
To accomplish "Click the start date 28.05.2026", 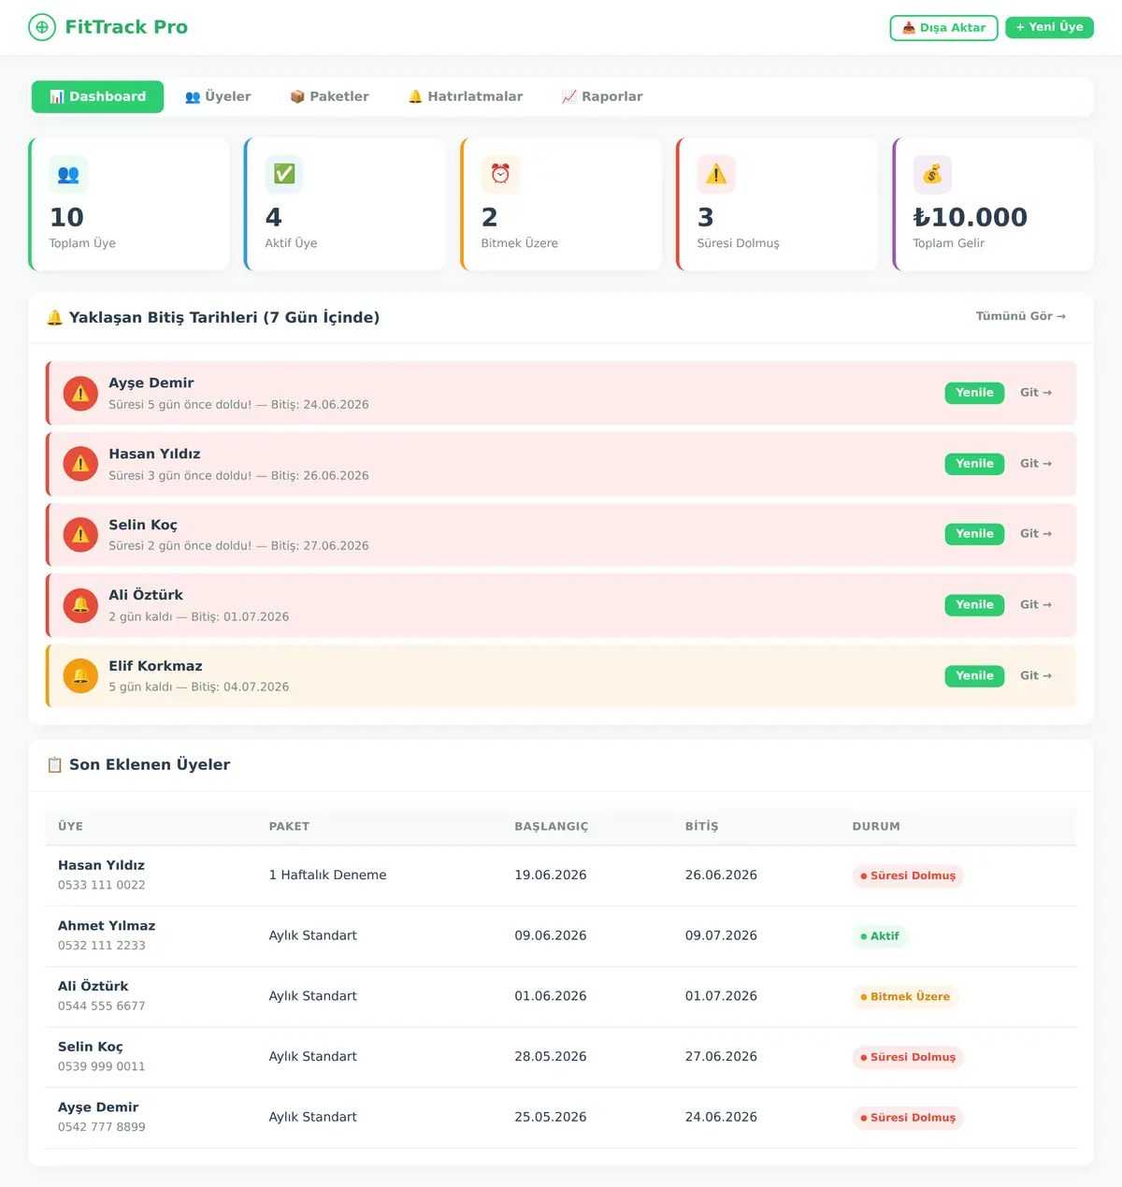I will [x=551, y=1057].
